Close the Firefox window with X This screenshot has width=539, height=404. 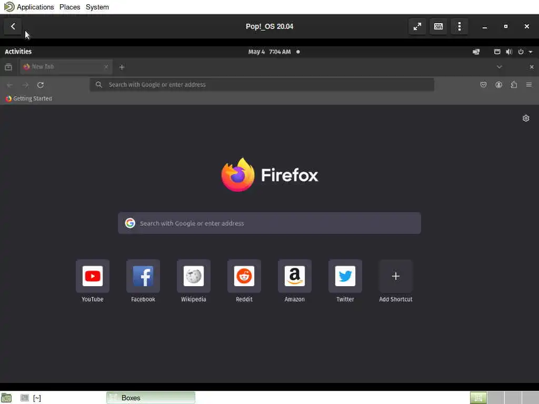[x=532, y=67]
